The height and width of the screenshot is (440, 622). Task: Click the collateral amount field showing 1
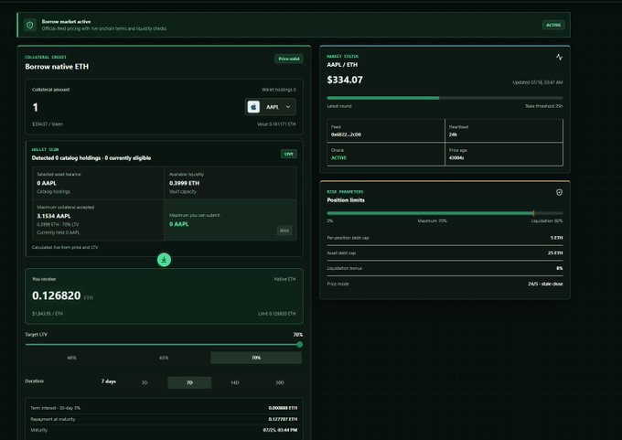point(36,107)
